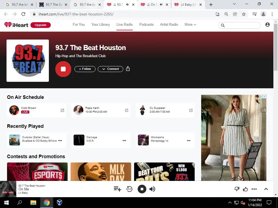
Task: Expand the More dropdown menu
Action: 190,25
